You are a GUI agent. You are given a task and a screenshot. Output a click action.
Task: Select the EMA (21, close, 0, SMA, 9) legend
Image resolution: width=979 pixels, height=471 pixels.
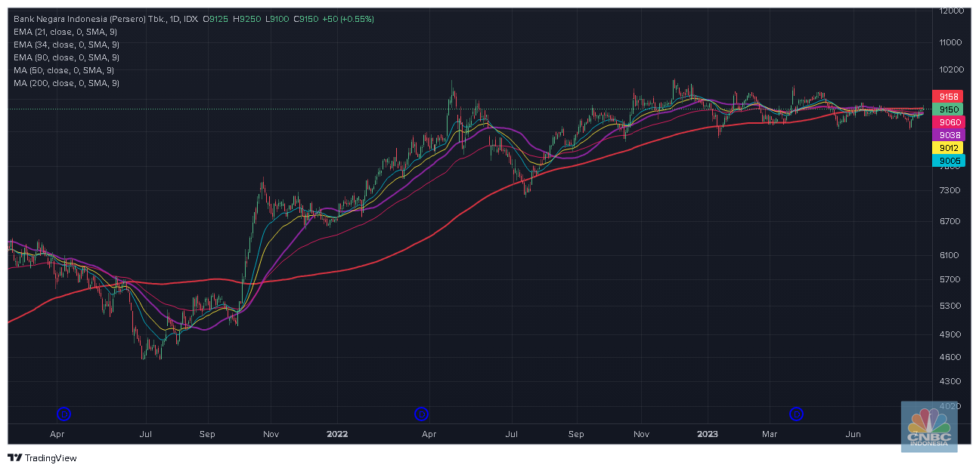[67, 32]
